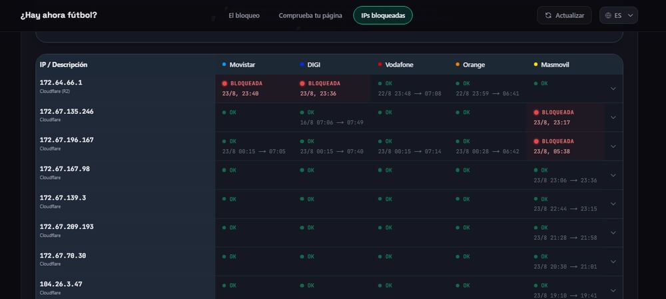Expand the 172.64.66.1 row chevron
The width and height of the screenshot is (666, 299).
pos(613,89)
